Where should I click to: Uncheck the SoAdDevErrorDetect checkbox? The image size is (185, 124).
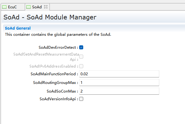81,48
